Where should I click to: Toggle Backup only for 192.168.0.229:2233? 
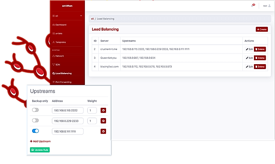point(35,120)
